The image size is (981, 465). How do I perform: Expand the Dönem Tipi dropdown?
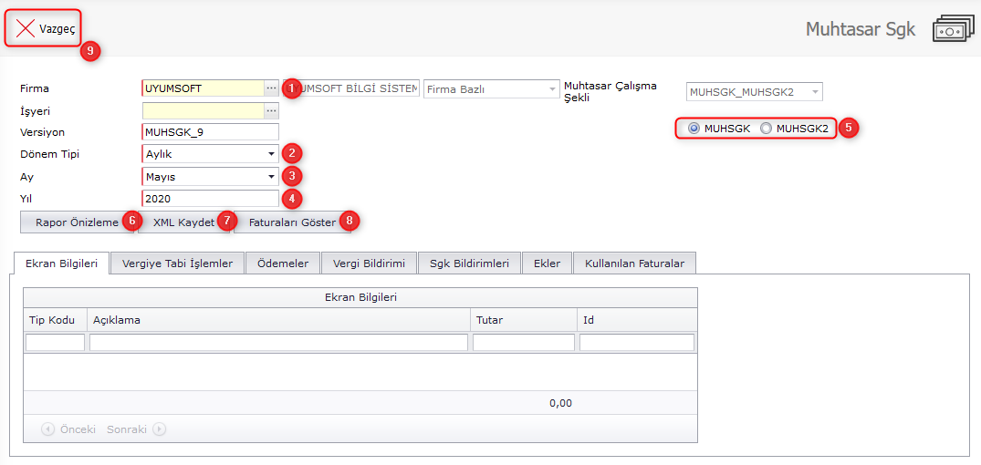pyautogui.click(x=271, y=154)
